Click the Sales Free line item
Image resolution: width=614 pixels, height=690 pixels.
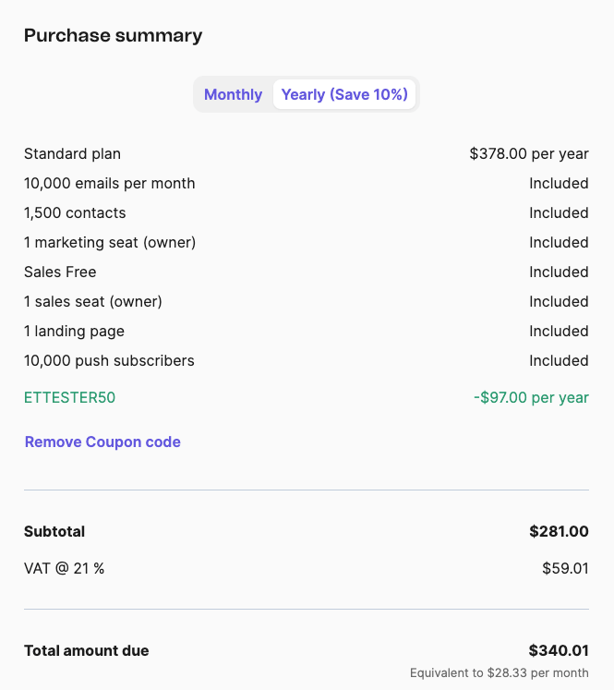(60, 272)
